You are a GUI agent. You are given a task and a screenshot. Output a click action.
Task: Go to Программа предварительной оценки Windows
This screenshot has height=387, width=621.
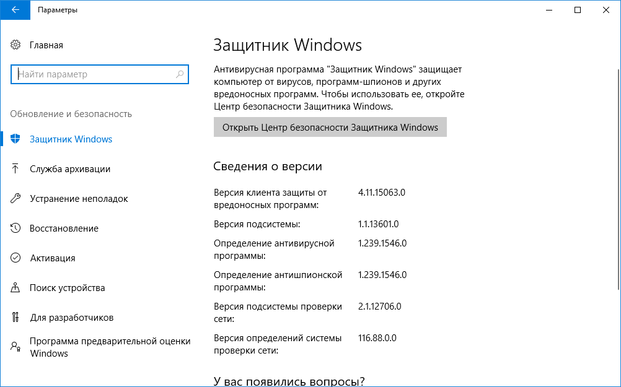[110, 347]
